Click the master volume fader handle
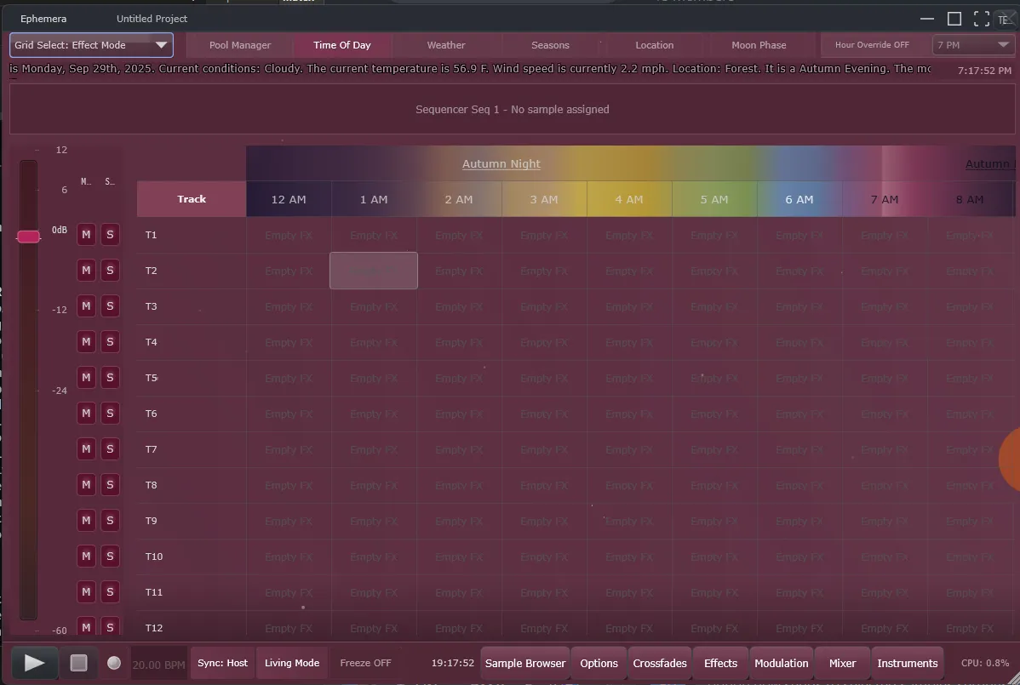Screen dimensions: 1020x685 (x=29, y=237)
